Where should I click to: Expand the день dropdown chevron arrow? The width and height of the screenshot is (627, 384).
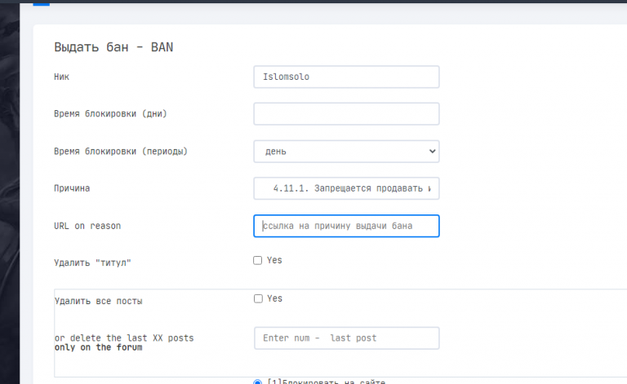pos(432,152)
